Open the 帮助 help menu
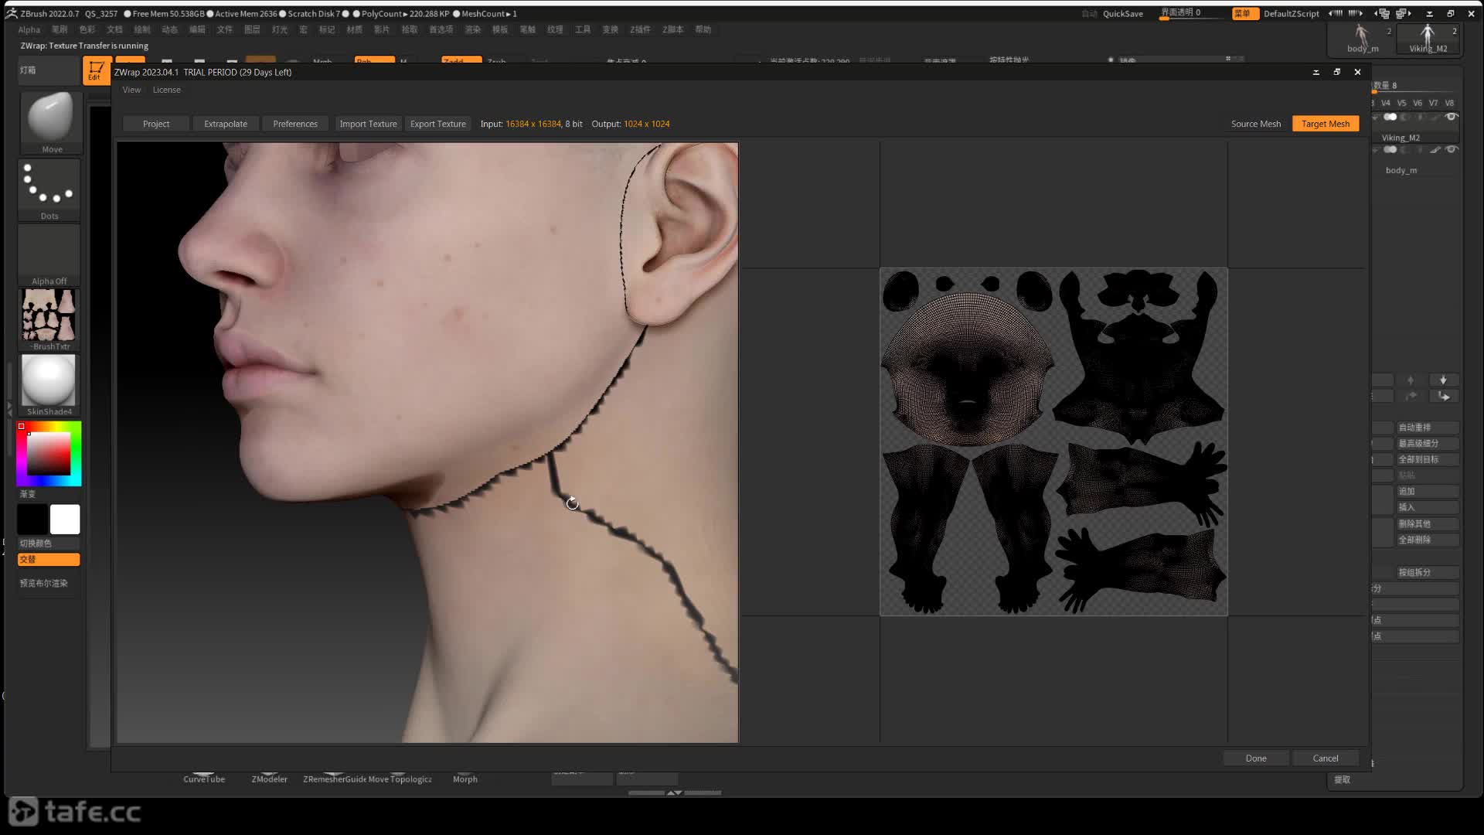 coord(703,29)
